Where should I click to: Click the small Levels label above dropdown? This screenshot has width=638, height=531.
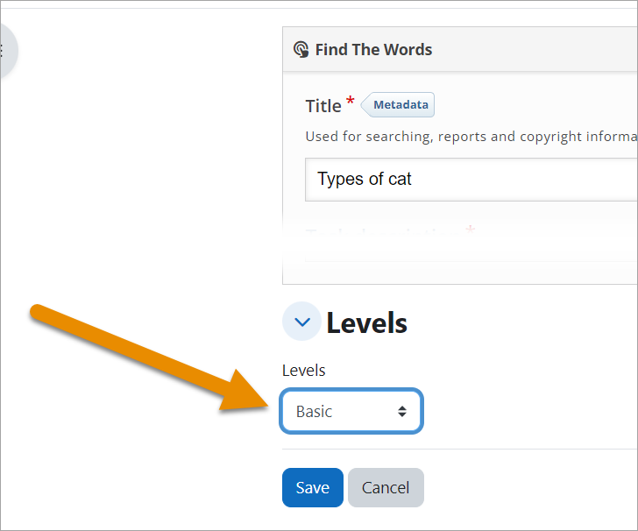tap(303, 371)
